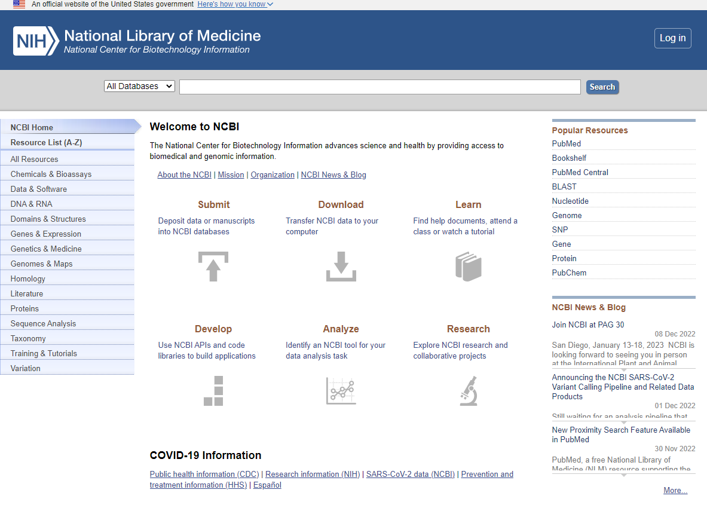Select NCBI Home in sidebar

coord(68,127)
